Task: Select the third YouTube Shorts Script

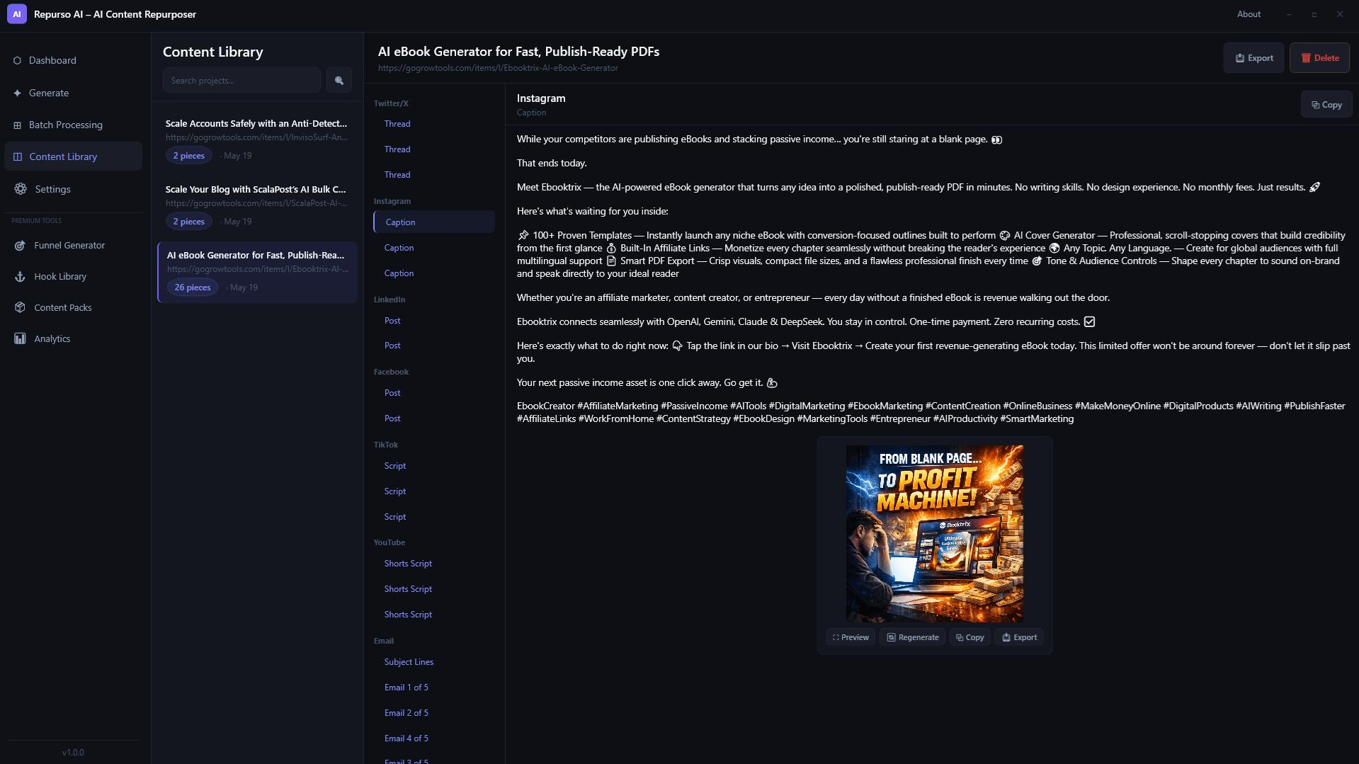Action: (433, 615)
